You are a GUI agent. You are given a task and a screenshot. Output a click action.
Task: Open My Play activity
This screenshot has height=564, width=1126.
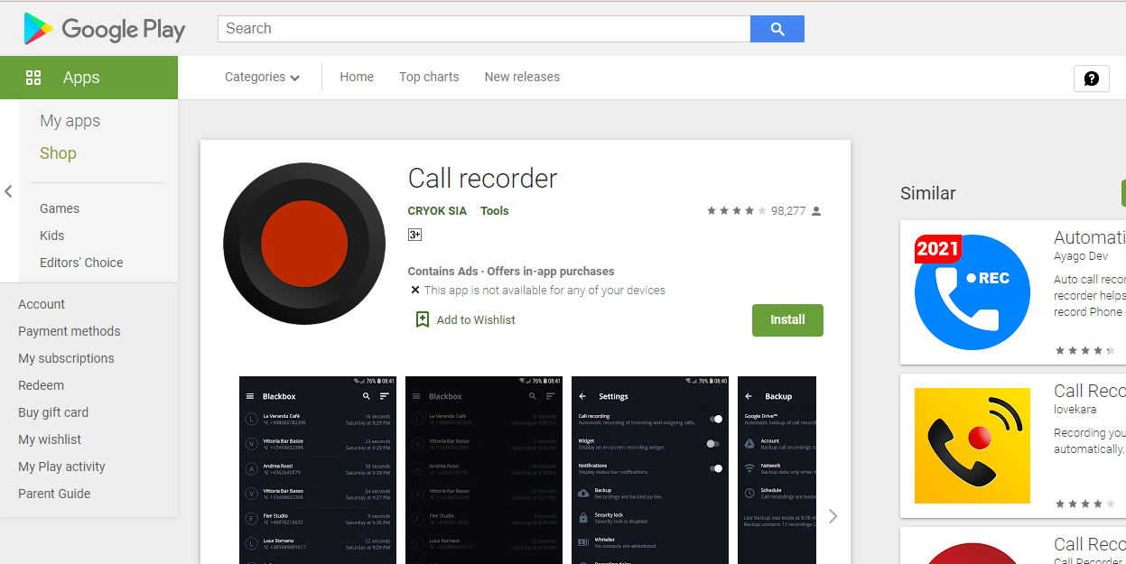pos(61,467)
